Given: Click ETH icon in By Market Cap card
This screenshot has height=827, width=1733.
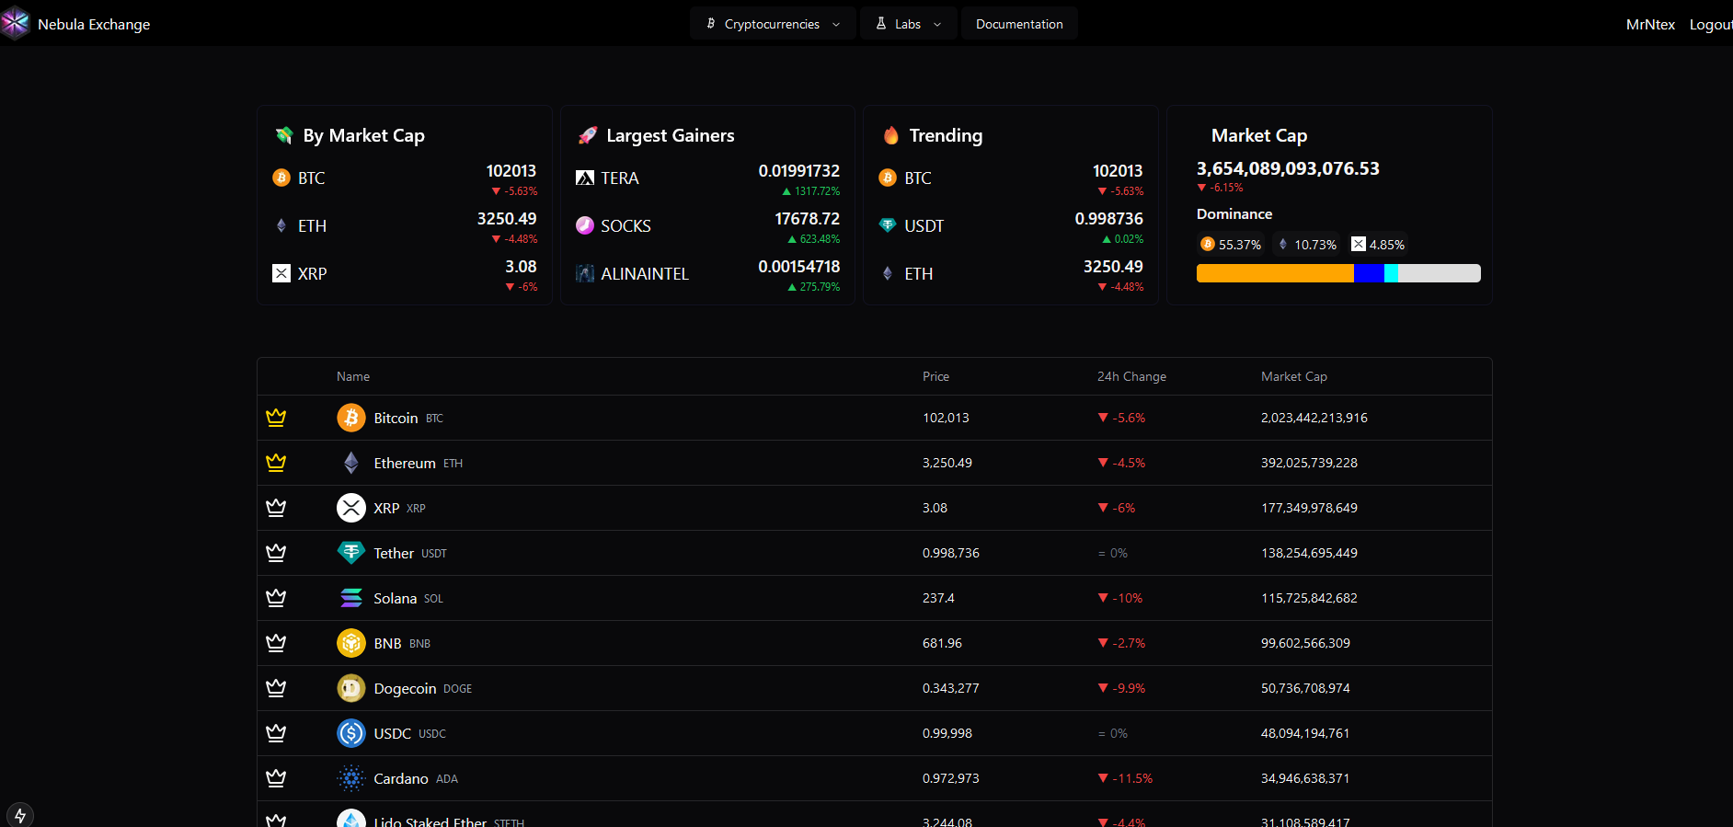Looking at the screenshot, I should (281, 225).
